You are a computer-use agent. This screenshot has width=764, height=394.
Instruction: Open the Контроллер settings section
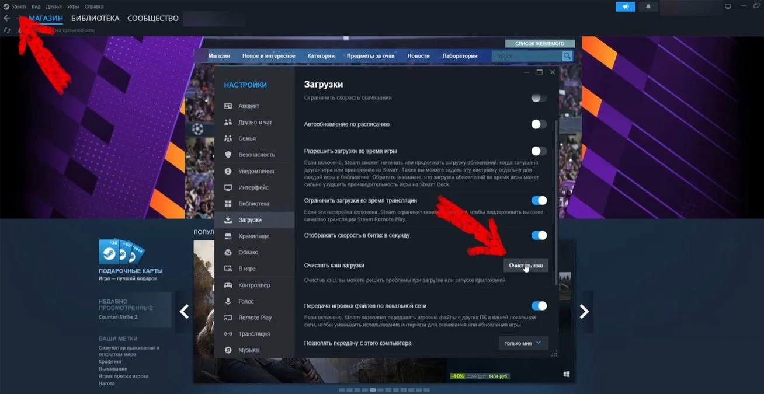coord(254,285)
